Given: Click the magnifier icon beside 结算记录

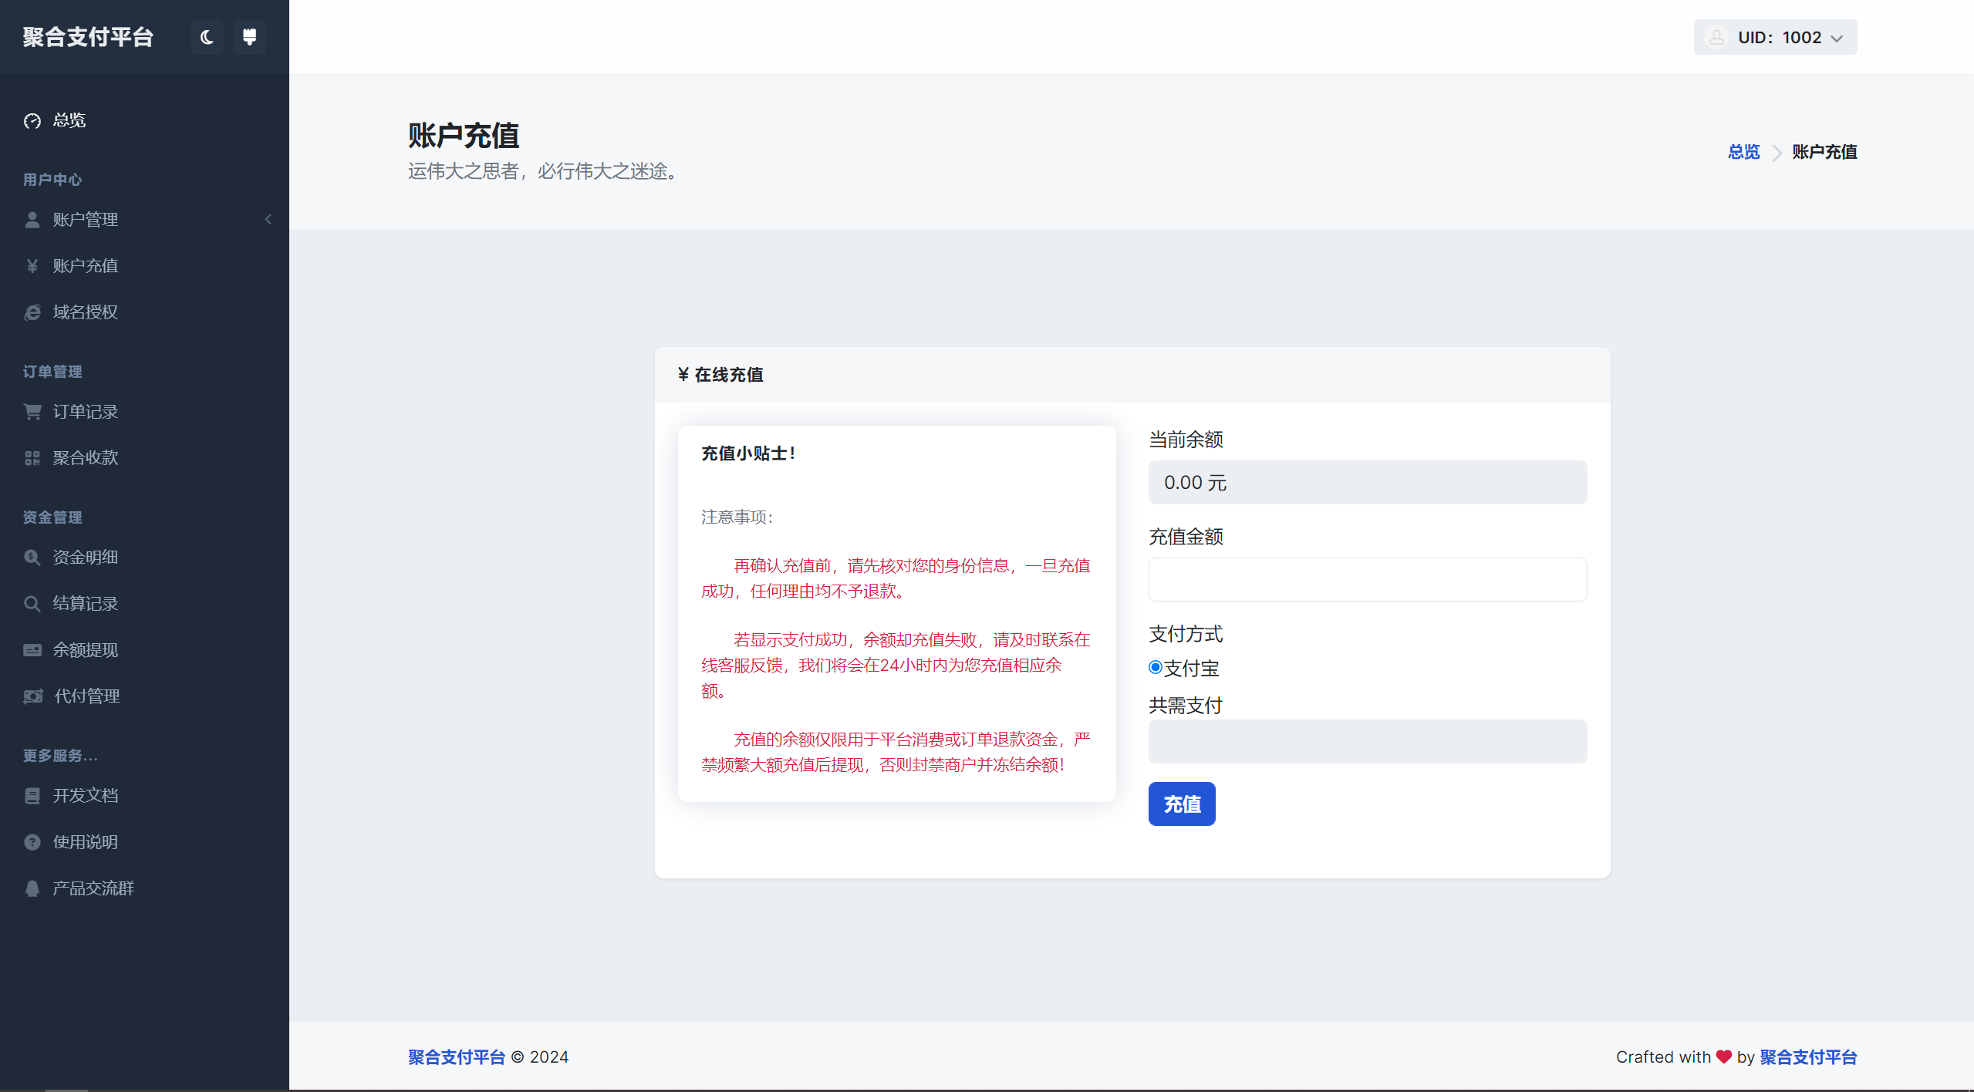Looking at the screenshot, I should 32,603.
